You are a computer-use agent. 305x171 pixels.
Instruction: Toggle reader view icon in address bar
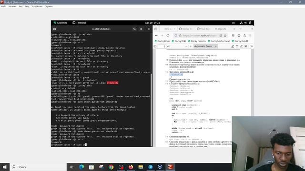[221, 36]
